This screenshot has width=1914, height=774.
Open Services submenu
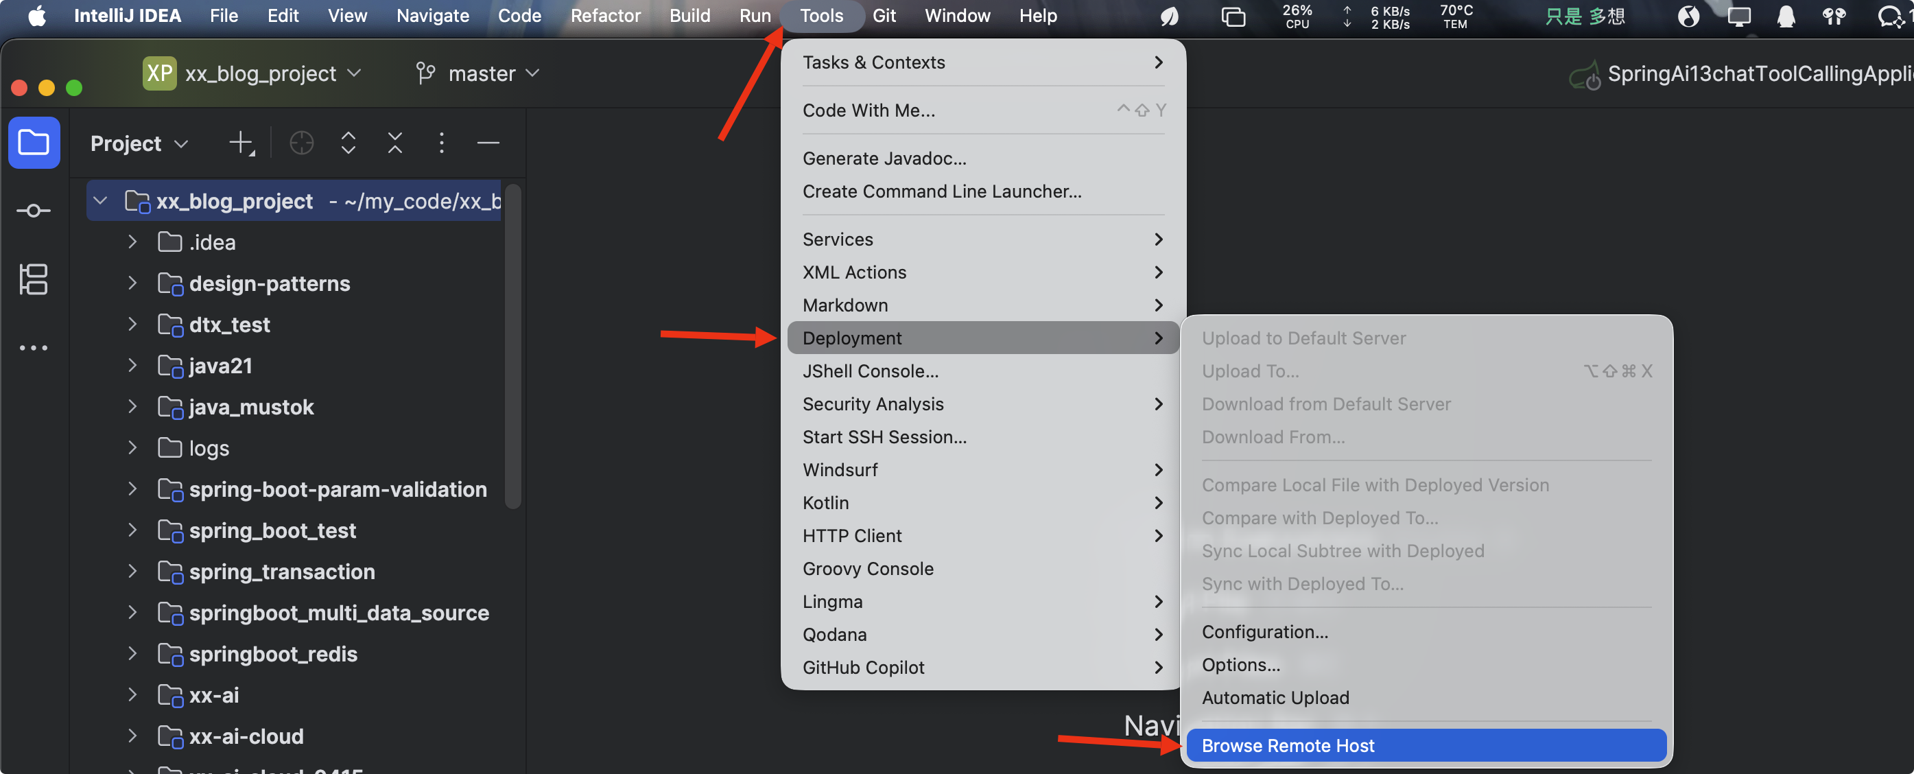[982, 239]
